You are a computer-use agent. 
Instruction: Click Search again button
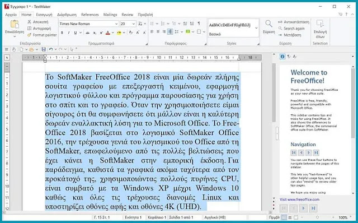point(291,29)
